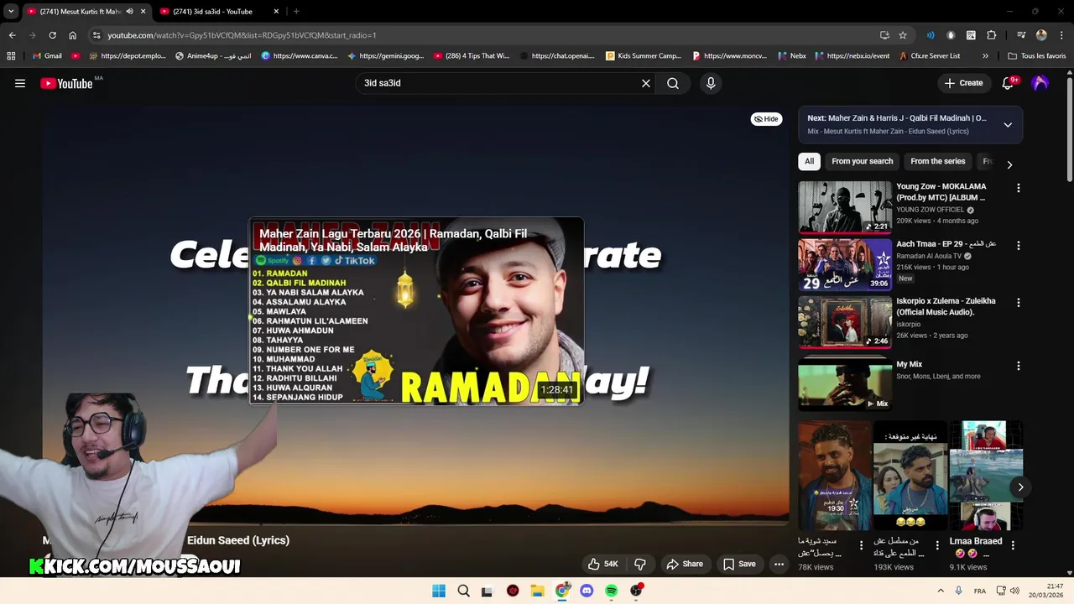Clear the search box with X
1074x604 pixels.
(646, 83)
